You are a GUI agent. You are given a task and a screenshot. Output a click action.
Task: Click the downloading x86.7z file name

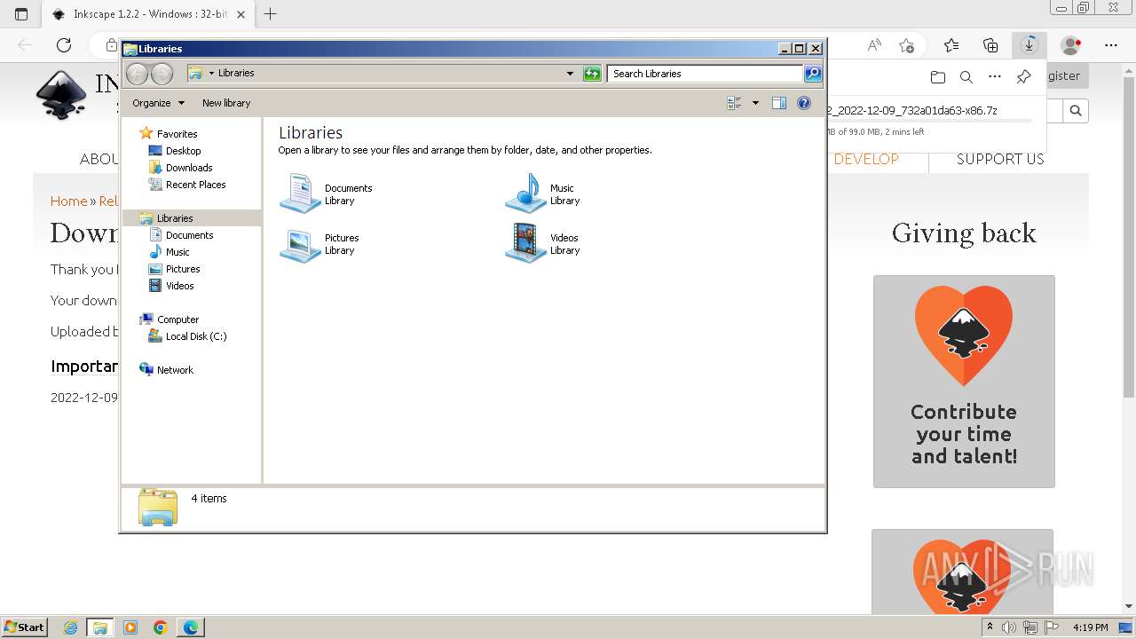tap(911, 110)
